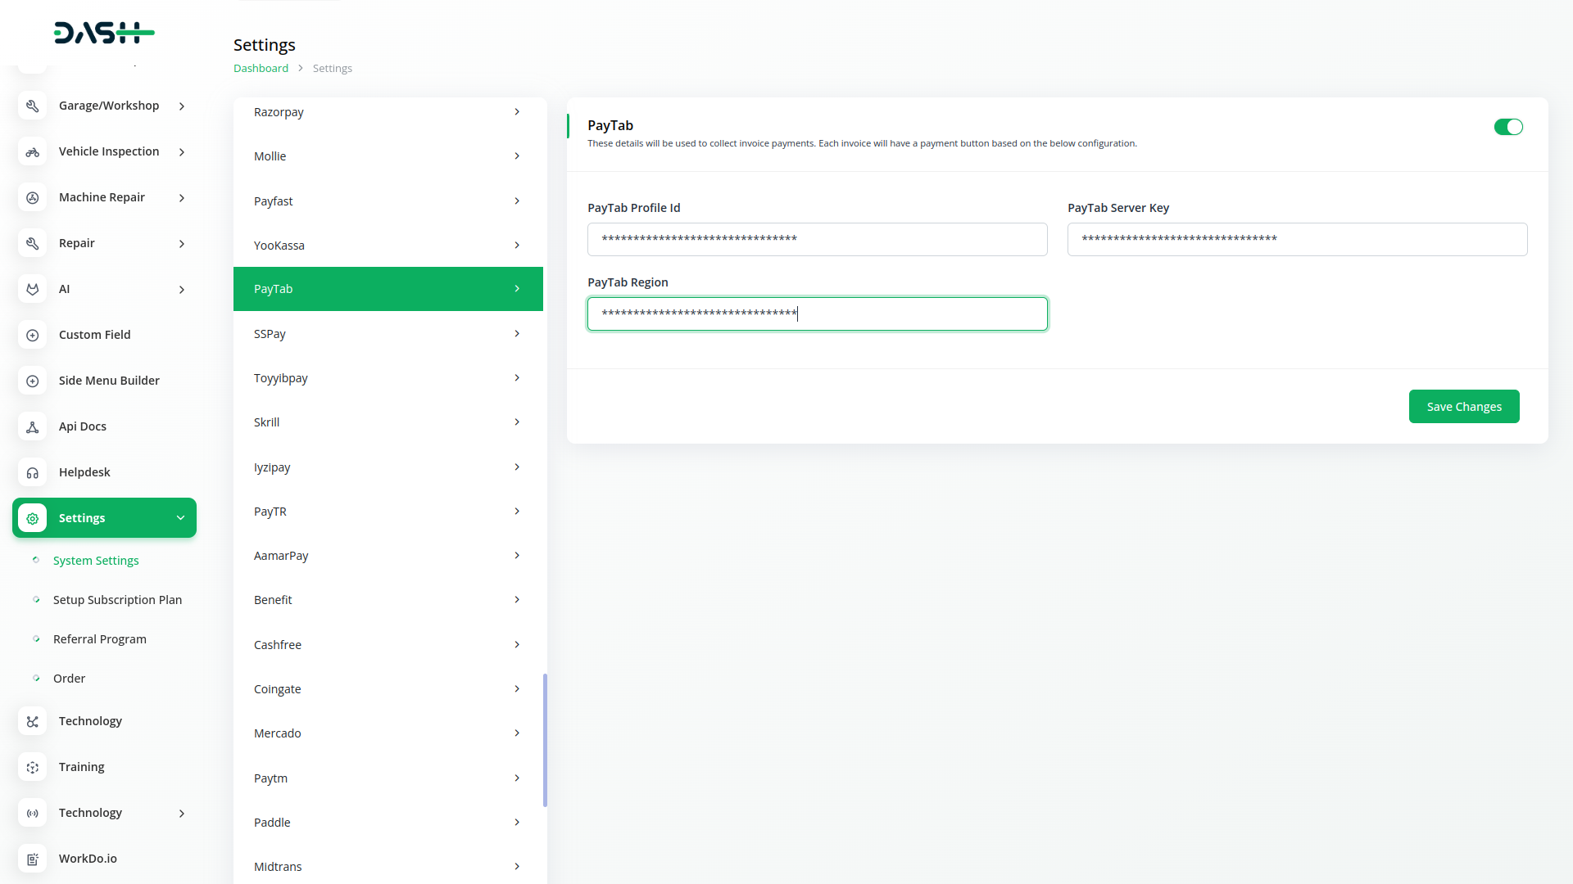Expand the Vehicle Inspection menu arrow
The image size is (1573, 884).
point(182,152)
